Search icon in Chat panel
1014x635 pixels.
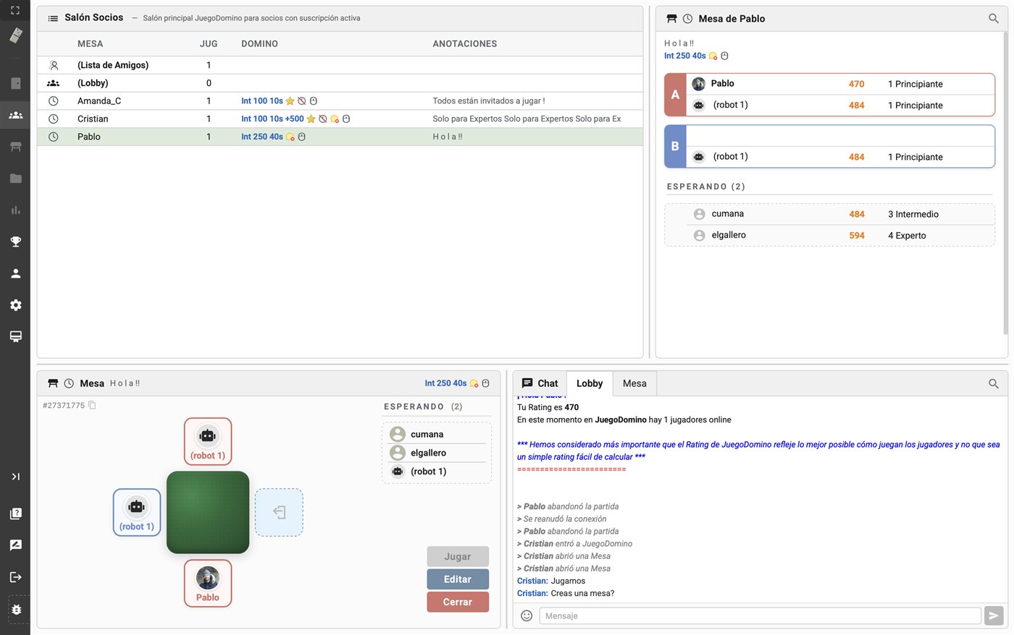pos(994,383)
